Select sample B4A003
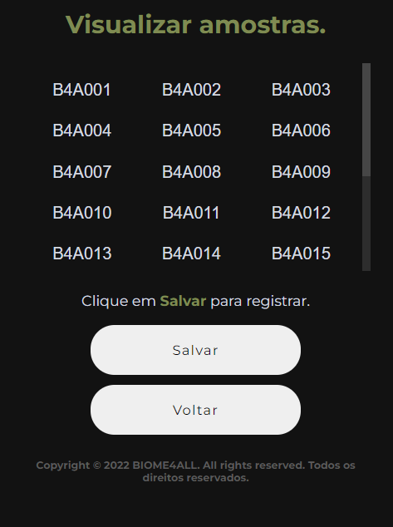393x527 pixels. point(301,90)
